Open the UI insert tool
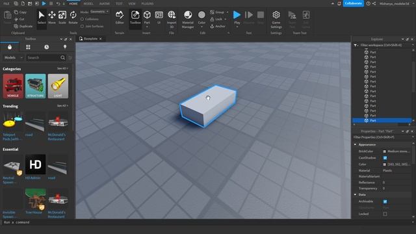The image size is (416, 234). tap(159, 18)
